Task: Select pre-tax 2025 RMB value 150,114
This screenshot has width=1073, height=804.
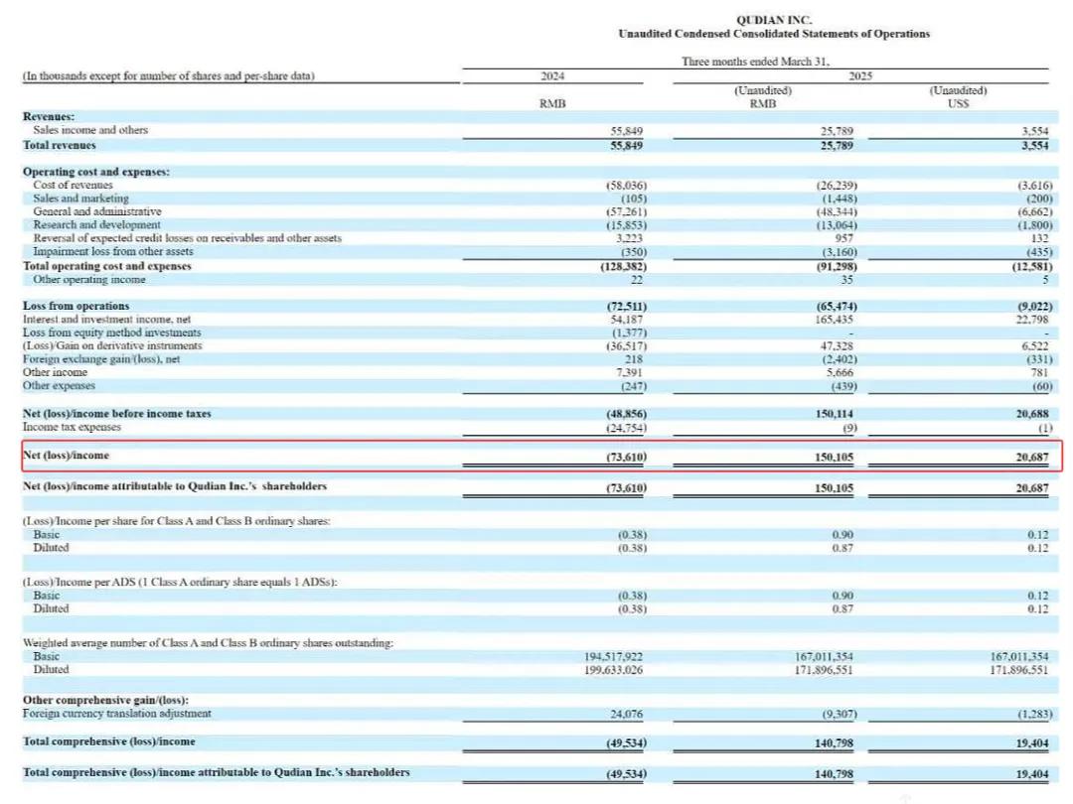Action: (835, 414)
